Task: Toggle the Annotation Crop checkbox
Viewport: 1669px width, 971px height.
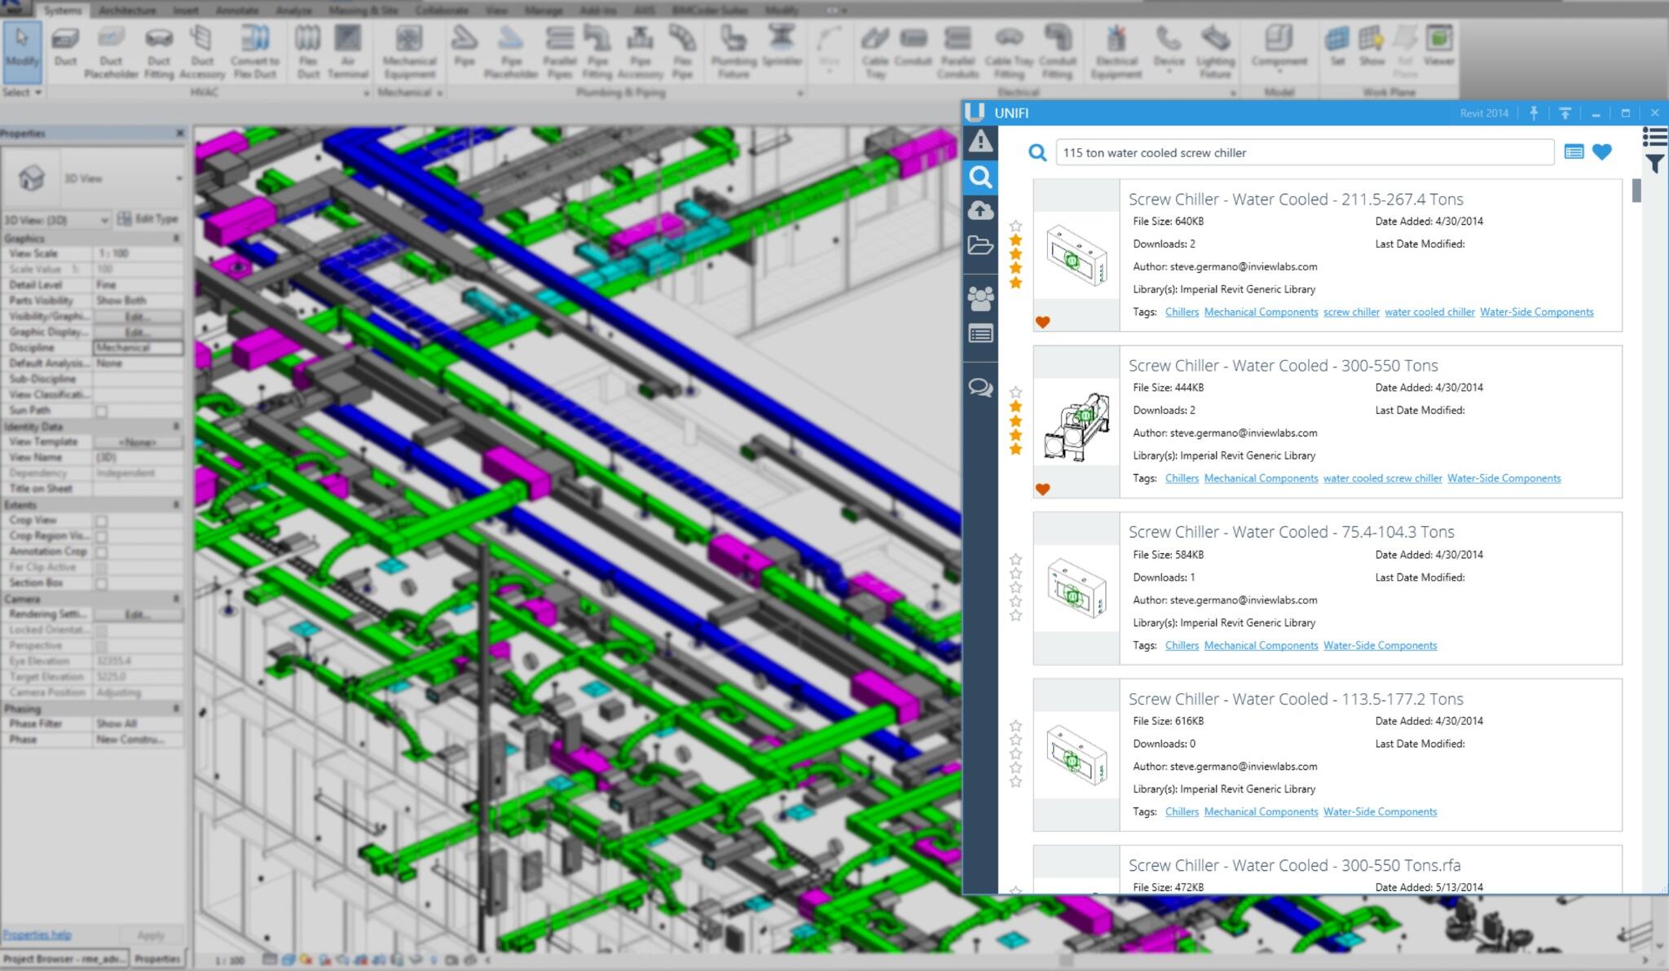Action: tap(101, 551)
